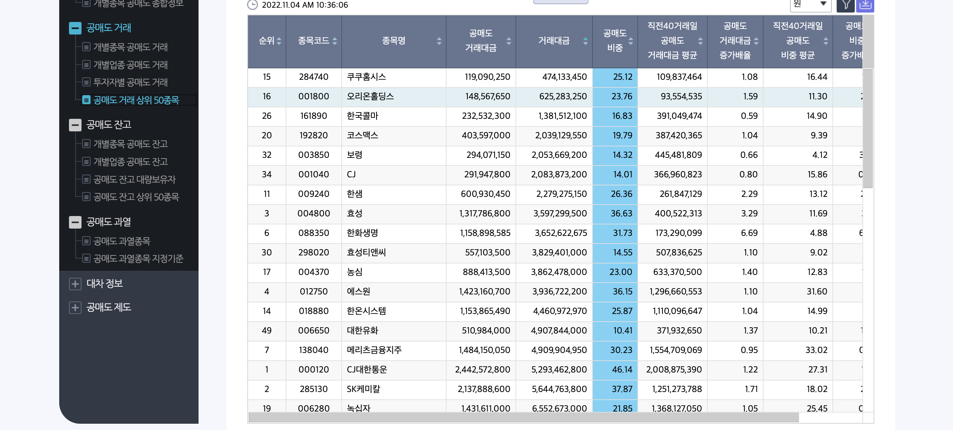Viewport: 953px width, 430px height.
Task: Click document icon beside 공매도 과열종목 지정기준
Action: pos(86,258)
